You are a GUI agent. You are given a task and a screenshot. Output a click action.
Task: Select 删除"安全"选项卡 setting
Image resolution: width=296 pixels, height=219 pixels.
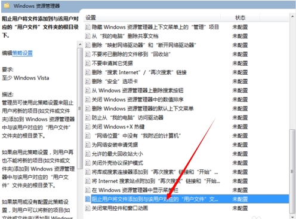tap(115, 81)
